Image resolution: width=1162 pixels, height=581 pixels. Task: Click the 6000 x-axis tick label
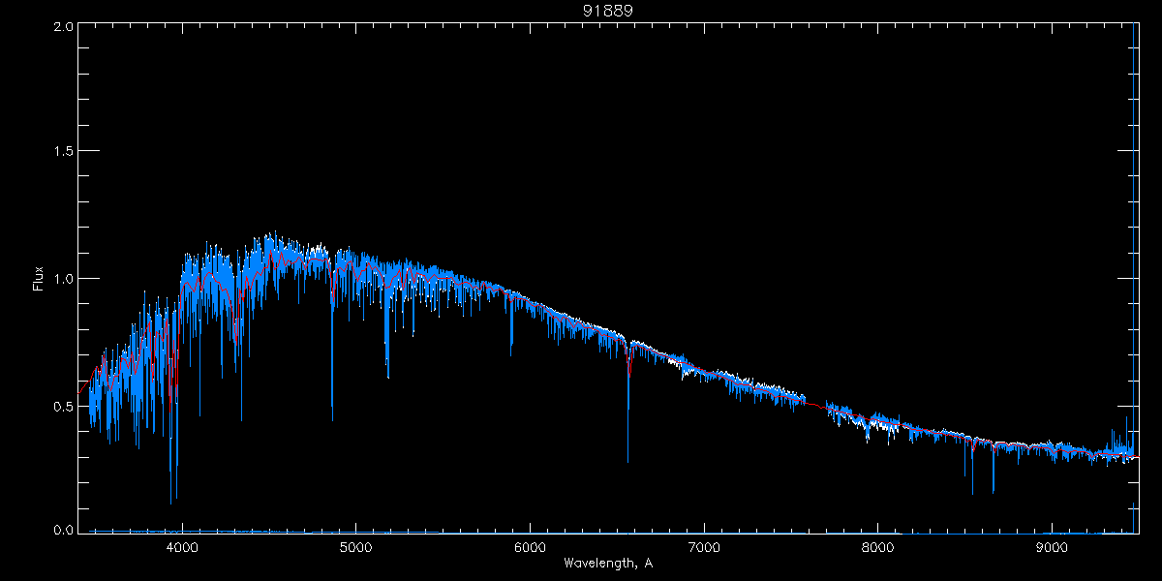pyautogui.click(x=530, y=546)
